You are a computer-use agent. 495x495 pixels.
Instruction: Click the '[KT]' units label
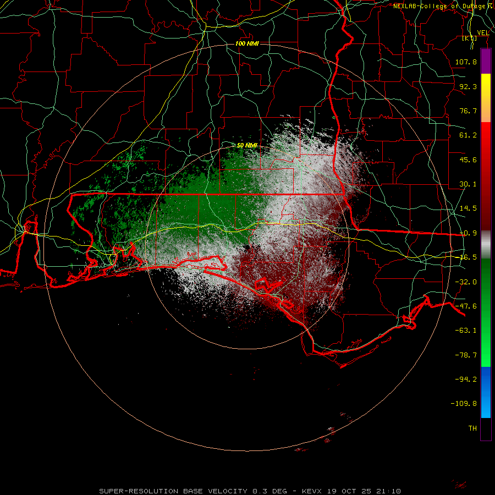click(x=469, y=38)
